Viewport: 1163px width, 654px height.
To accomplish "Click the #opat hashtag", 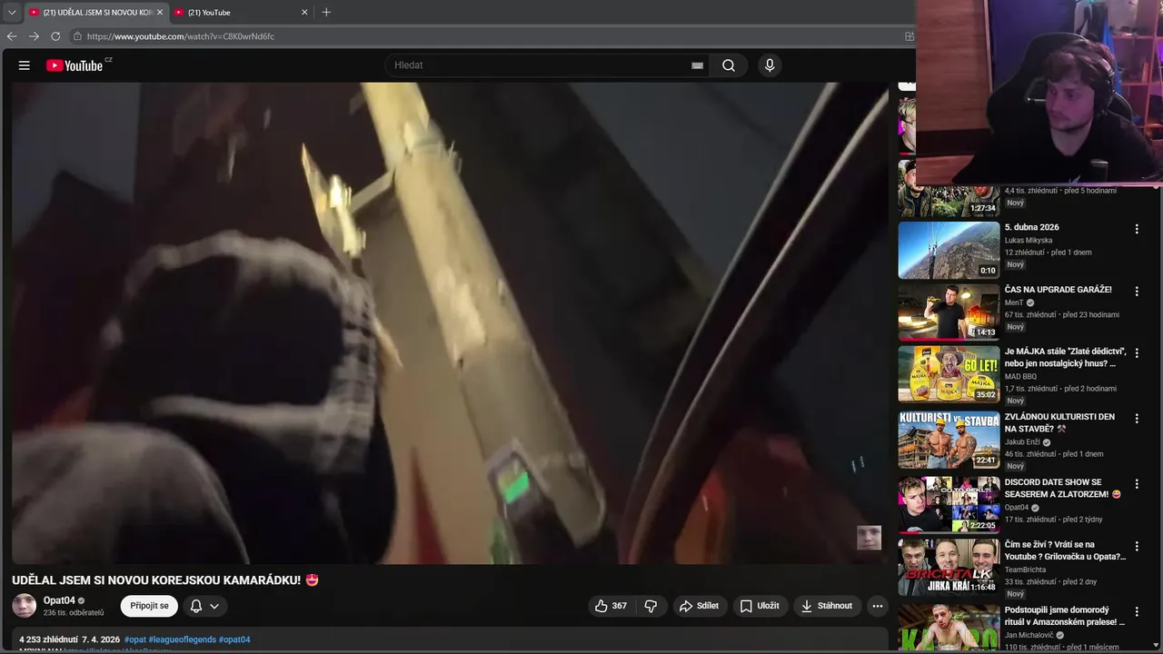I will [x=134, y=639].
